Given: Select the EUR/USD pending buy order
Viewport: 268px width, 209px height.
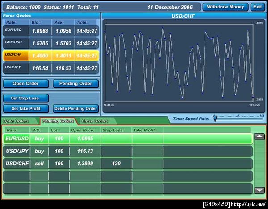Looking at the screenshot, I should [128, 139].
